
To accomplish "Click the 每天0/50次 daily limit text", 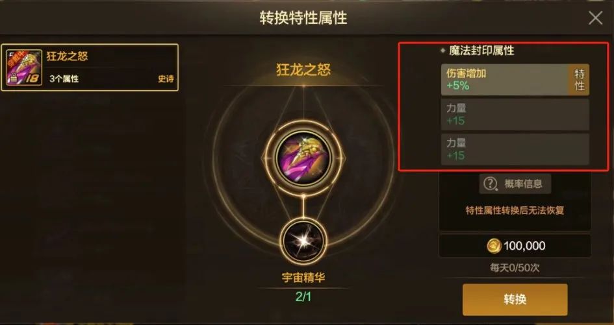I will [515, 268].
